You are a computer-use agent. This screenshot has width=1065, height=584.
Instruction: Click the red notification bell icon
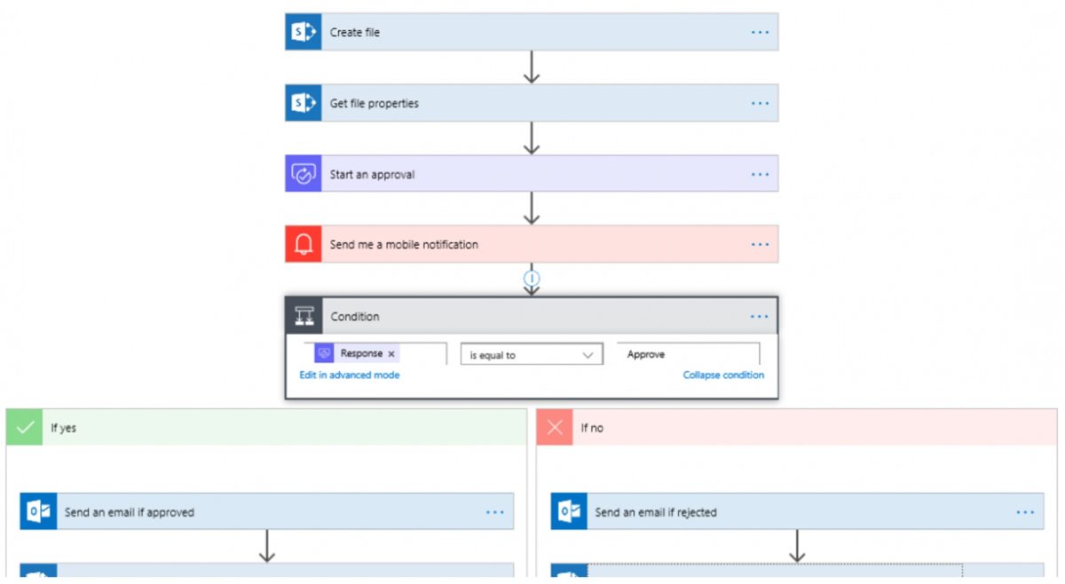[x=304, y=244]
